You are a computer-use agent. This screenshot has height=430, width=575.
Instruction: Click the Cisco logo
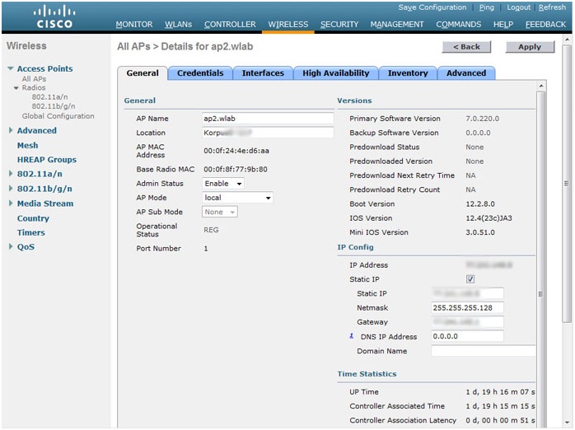click(54, 16)
